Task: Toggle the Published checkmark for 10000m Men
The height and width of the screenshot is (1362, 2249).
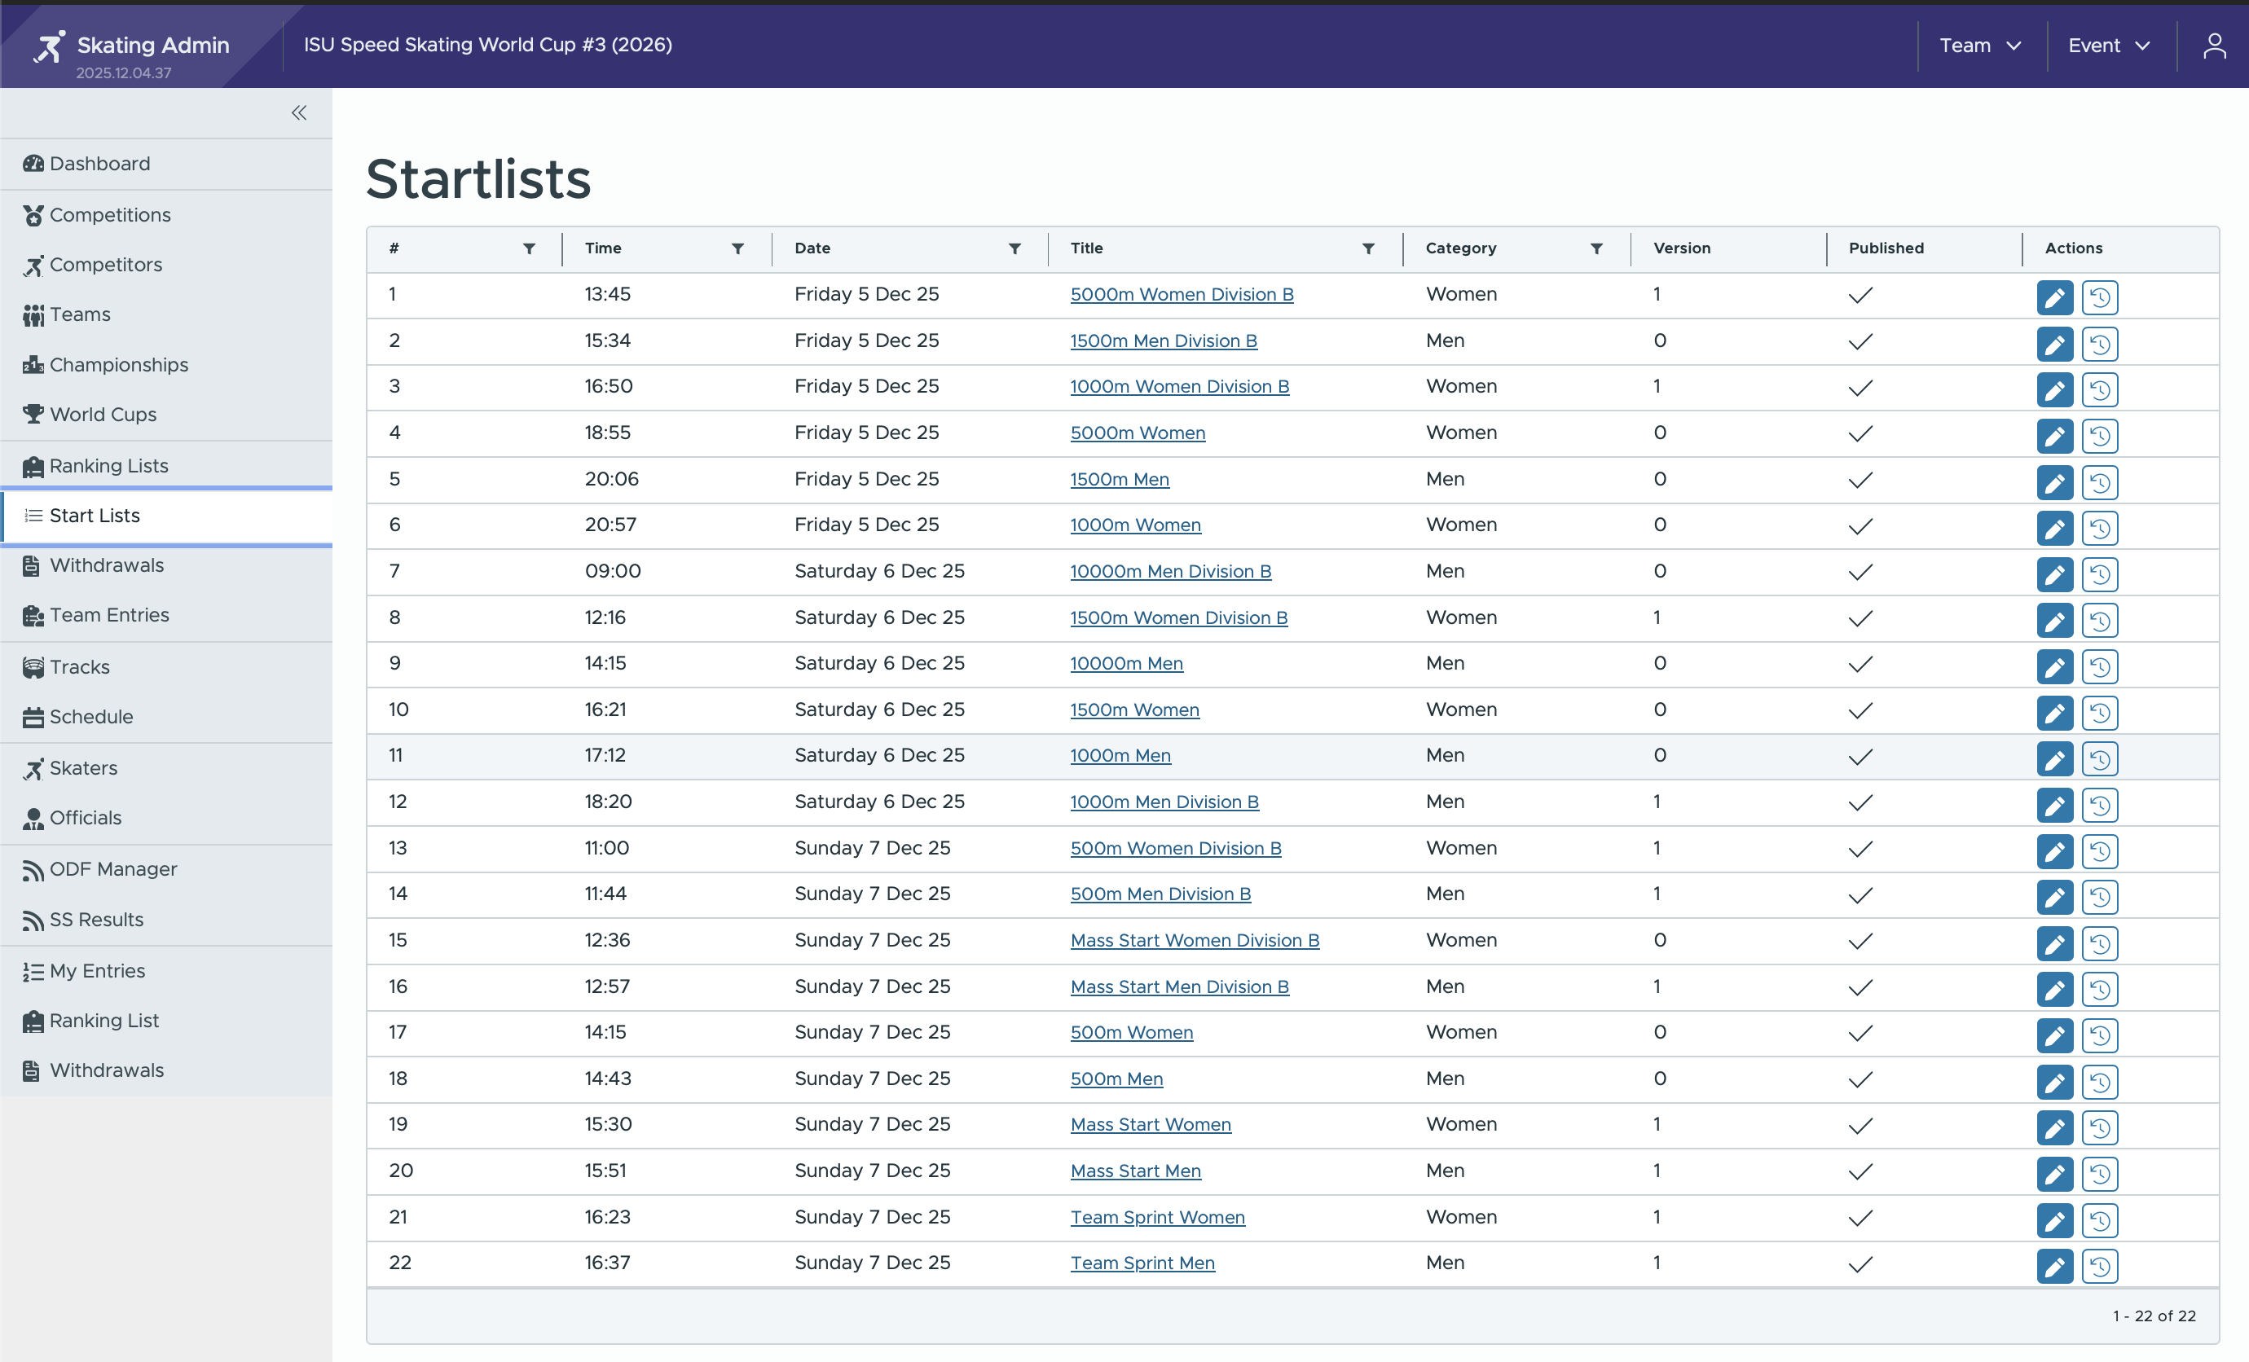Action: click(1860, 664)
